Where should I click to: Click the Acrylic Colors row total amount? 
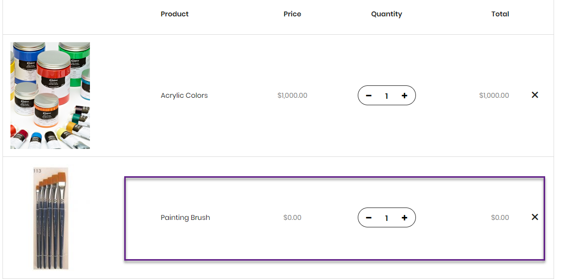494,95
